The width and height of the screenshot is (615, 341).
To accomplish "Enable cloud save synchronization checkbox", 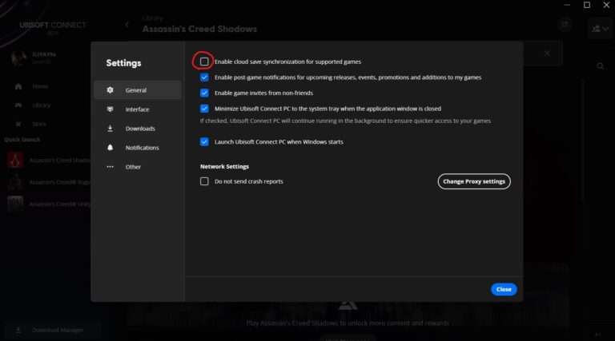I will 204,61.
